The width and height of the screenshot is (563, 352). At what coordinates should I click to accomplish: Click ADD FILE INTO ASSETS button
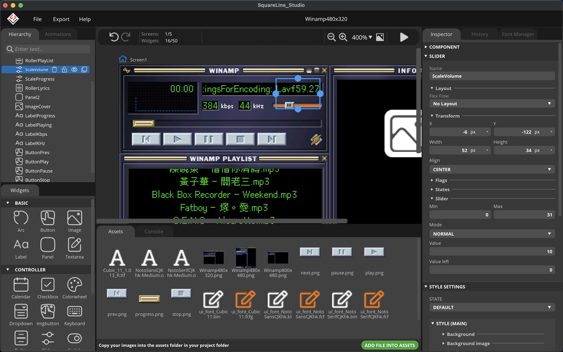(390, 345)
